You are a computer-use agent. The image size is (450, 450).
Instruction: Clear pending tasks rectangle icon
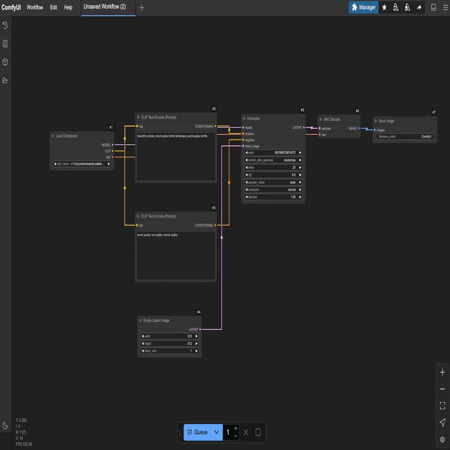(x=258, y=432)
